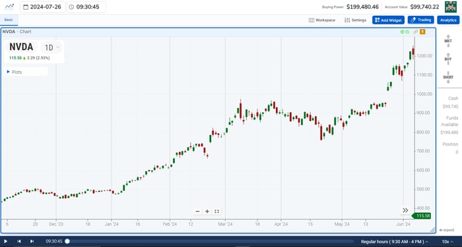Click the step forward playback icon
The height and width of the screenshot is (247, 462).
pyautogui.click(x=32, y=242)
